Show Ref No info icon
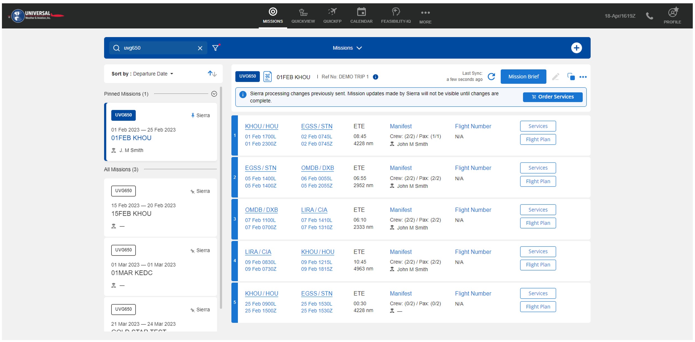This screenshot has height=342, width=695. (x=375, y=77)
